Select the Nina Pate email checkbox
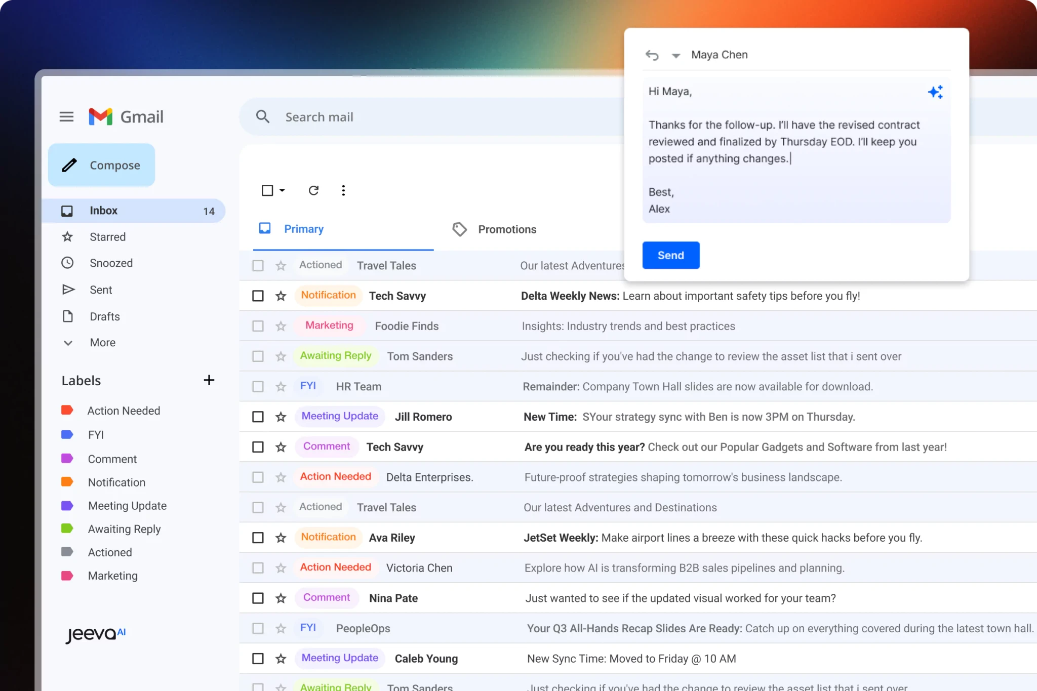 (x=258, y=598)
